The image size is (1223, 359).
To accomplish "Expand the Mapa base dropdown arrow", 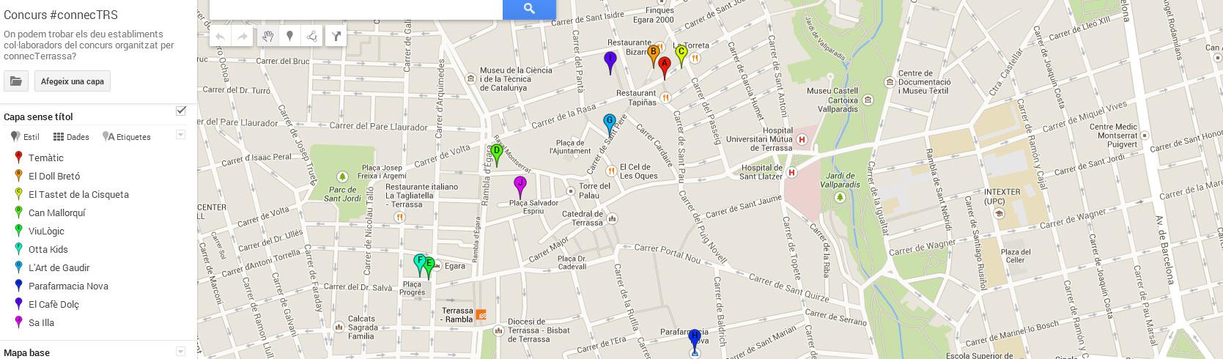I will (180, 352).
